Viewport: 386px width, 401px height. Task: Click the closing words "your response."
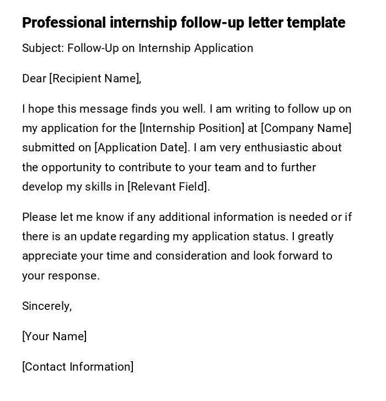pos(61,276)
